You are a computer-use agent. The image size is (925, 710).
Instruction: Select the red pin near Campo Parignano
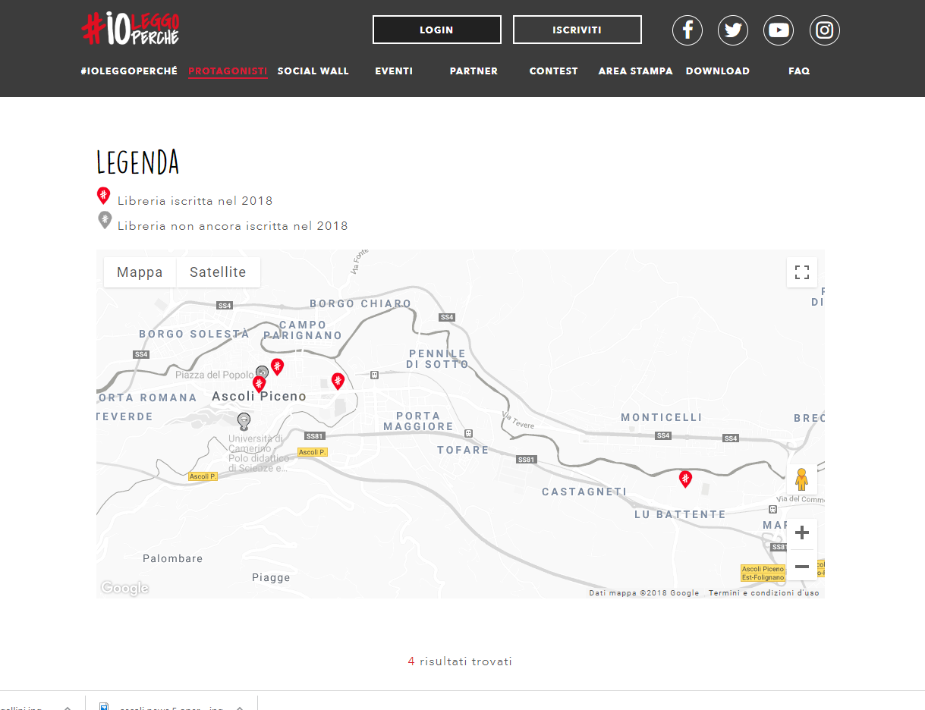277,367
